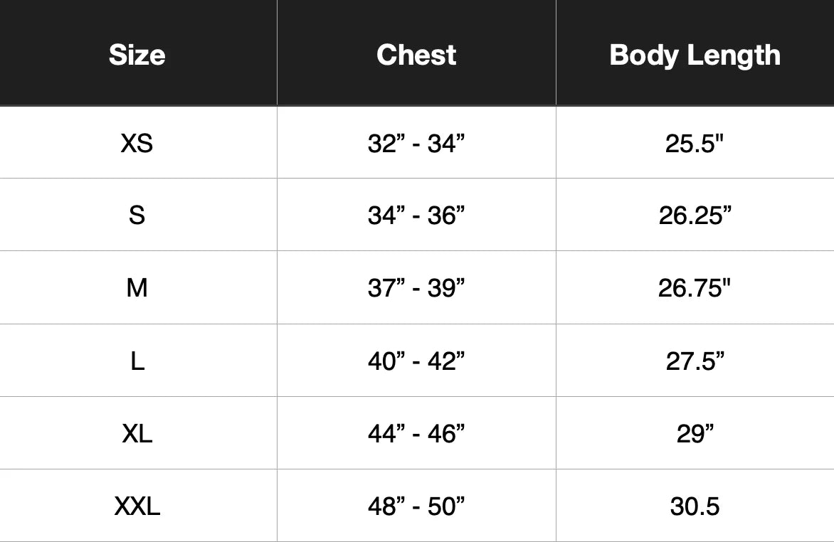
Task: Click the 40” - 42” chest cell
Action: coord(416,361)
